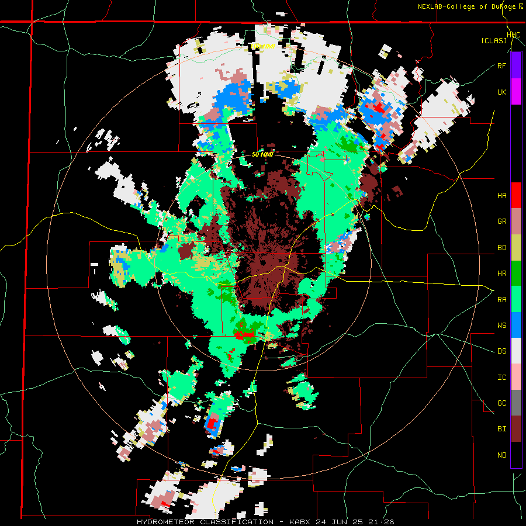This screenshot has width=526, height=526.
Task: Pick the mint green RA rain swatch
Action: pos(516,299)
